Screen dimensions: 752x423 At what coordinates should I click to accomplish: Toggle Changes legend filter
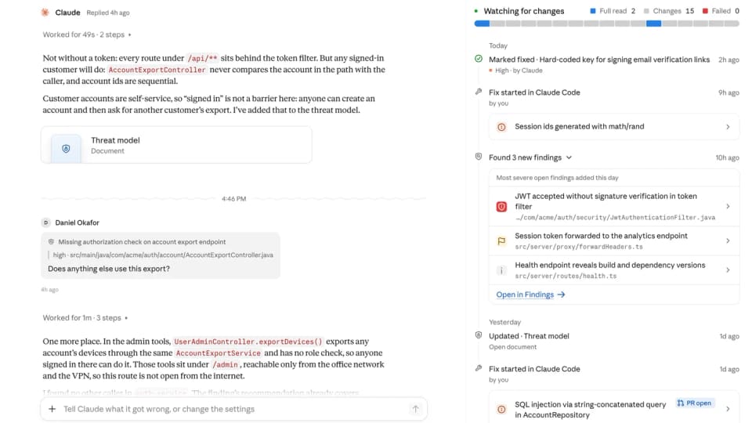pyautogui.click(x=668, y=10)
